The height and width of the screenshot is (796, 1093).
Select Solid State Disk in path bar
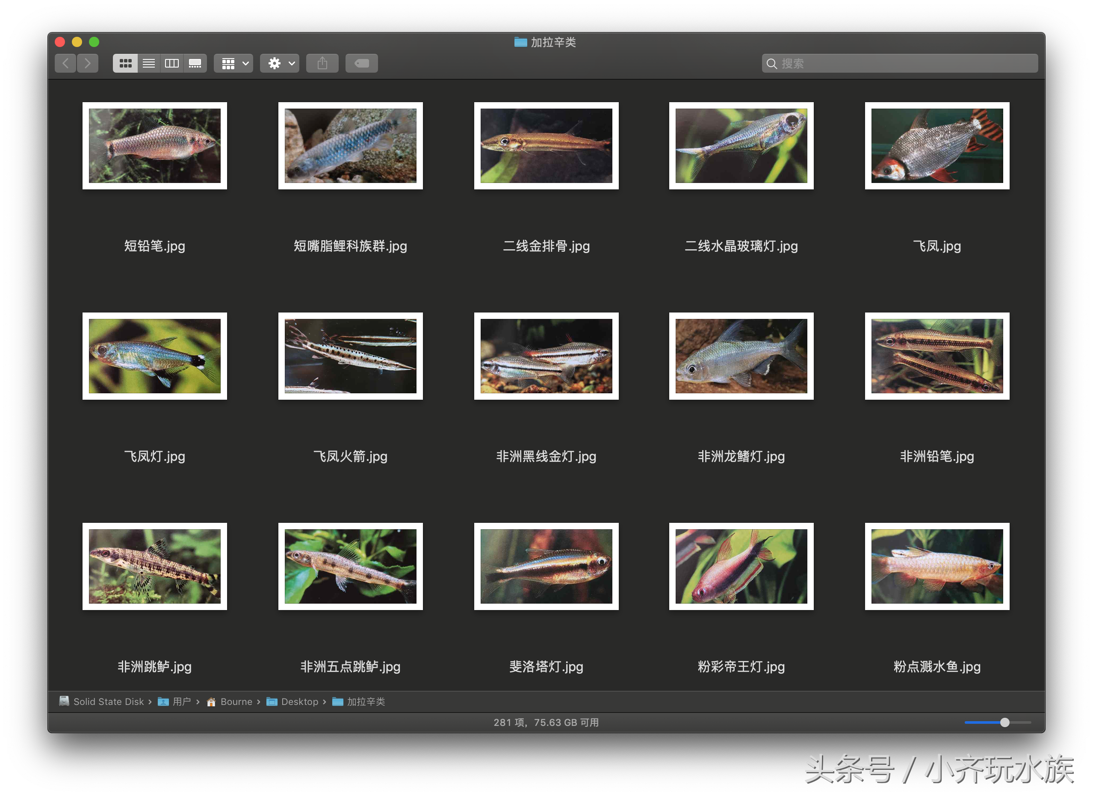click(x=102, y=702)
